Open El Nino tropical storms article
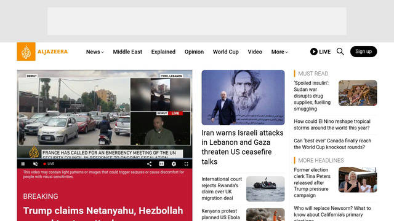Viewport: 394px width, 221px height. click(x=332, y=125)
